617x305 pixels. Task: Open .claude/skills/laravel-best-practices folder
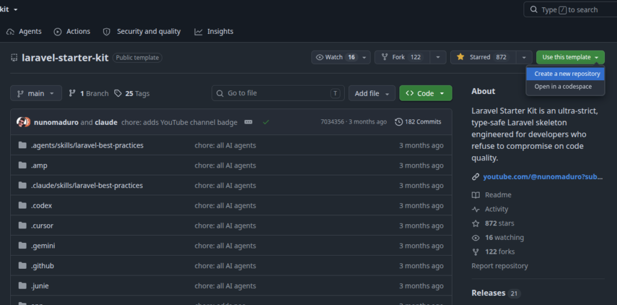tap(87, 186)
